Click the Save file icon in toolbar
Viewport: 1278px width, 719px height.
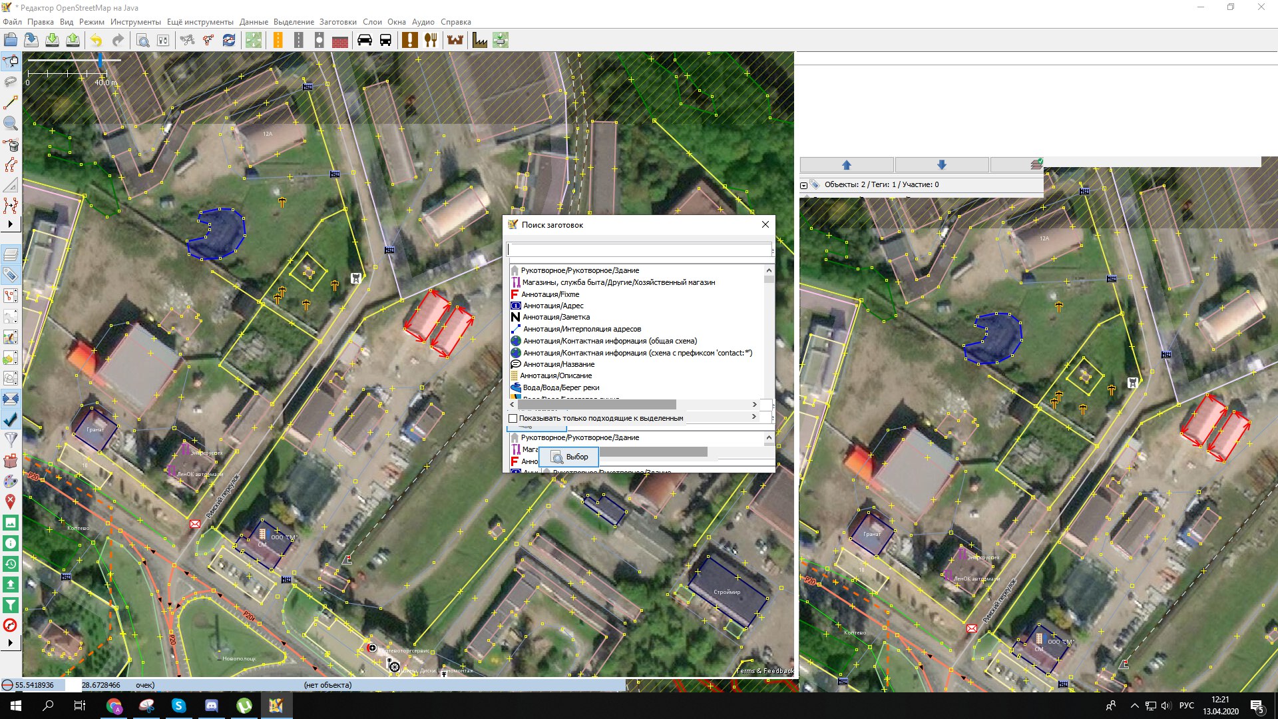pos(31,40)
